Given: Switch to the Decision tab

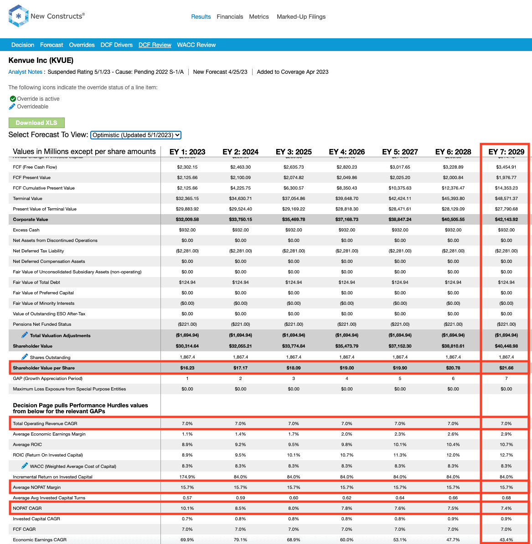Looking at the screenshot, I should point(22,45).
